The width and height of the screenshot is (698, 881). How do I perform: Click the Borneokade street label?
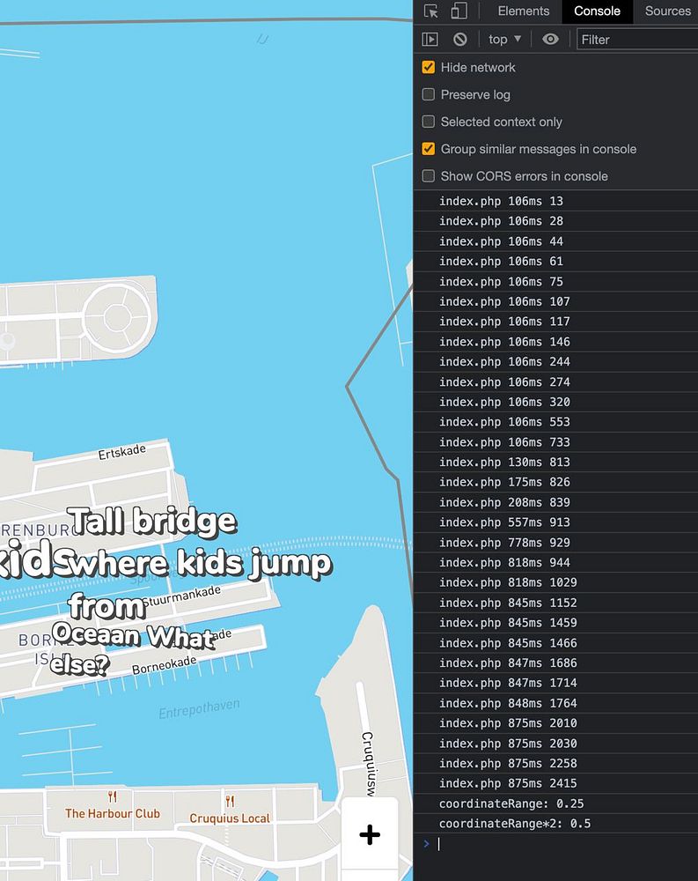(x=164, y=664)
